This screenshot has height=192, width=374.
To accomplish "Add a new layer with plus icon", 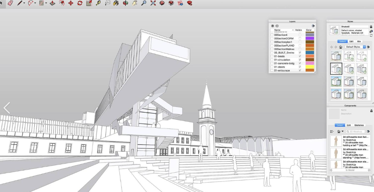I will (273, 26).
